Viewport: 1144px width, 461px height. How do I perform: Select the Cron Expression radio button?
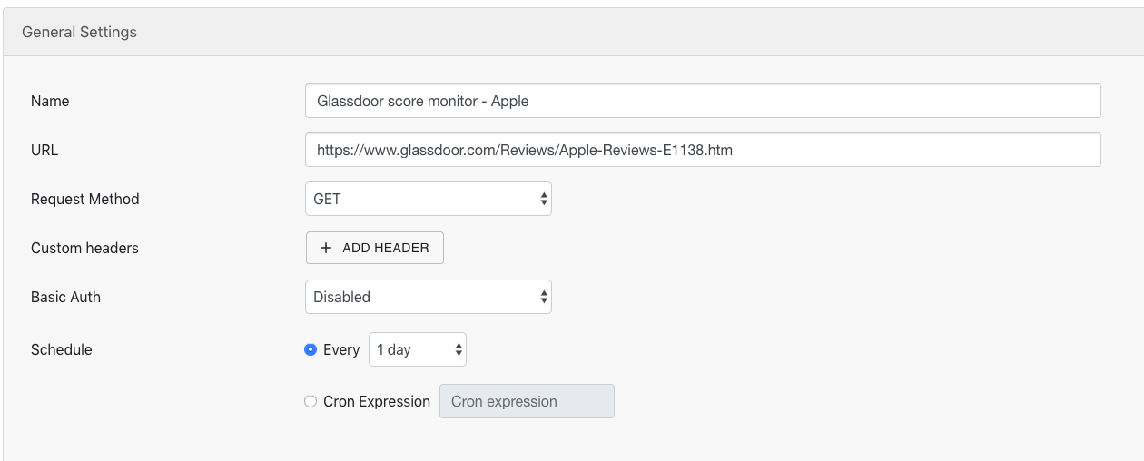pos(311,401)
